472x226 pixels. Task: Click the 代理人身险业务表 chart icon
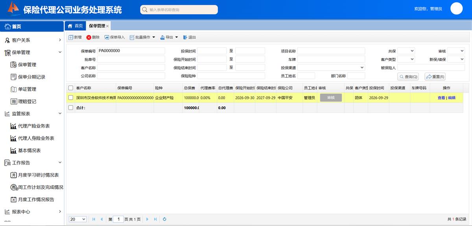[13, 138]
